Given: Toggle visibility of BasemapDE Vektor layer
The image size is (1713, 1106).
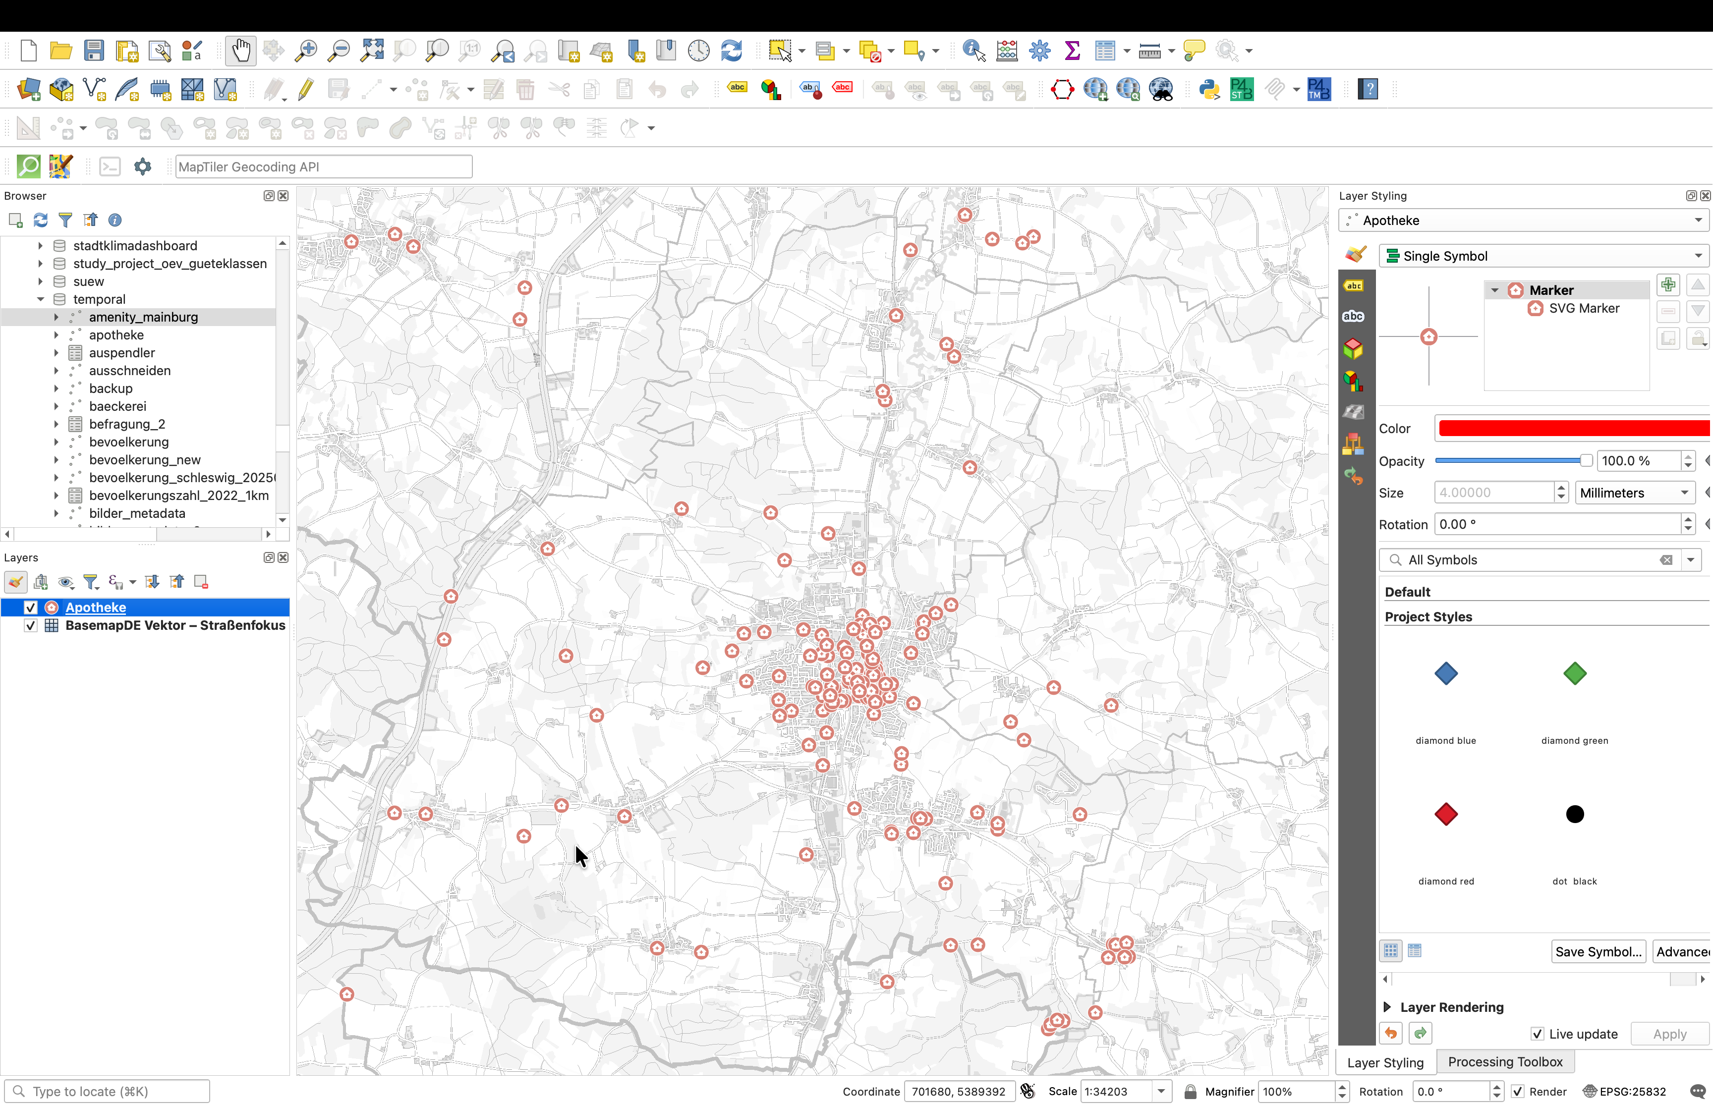Looking at the screenshot, I should (x=30, y=625).
